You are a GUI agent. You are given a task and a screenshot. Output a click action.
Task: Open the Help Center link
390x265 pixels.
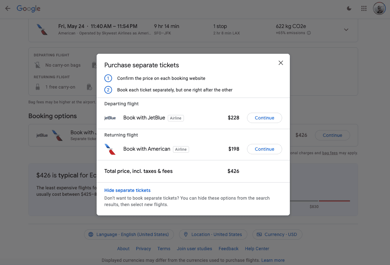(x=257, y=249)
